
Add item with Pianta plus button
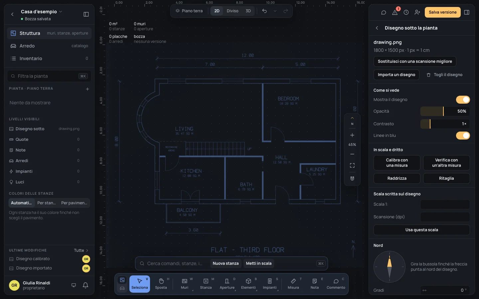click(x=87, y=89)
